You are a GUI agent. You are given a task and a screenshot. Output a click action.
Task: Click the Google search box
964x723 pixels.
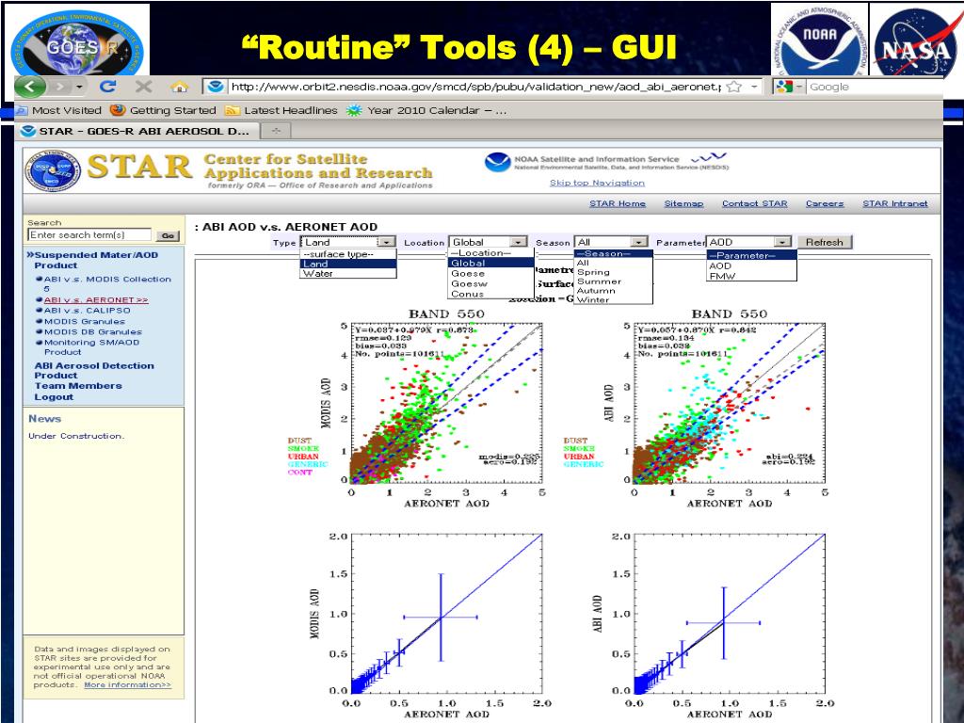[873, 87]
